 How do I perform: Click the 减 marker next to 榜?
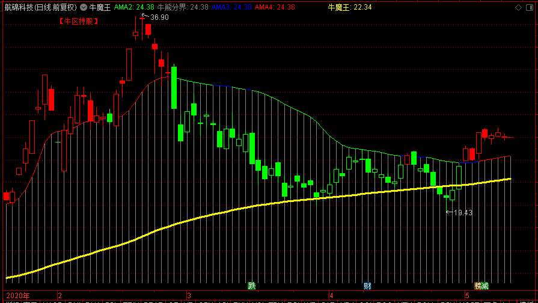pyautogui.click(x=485, y=286)
